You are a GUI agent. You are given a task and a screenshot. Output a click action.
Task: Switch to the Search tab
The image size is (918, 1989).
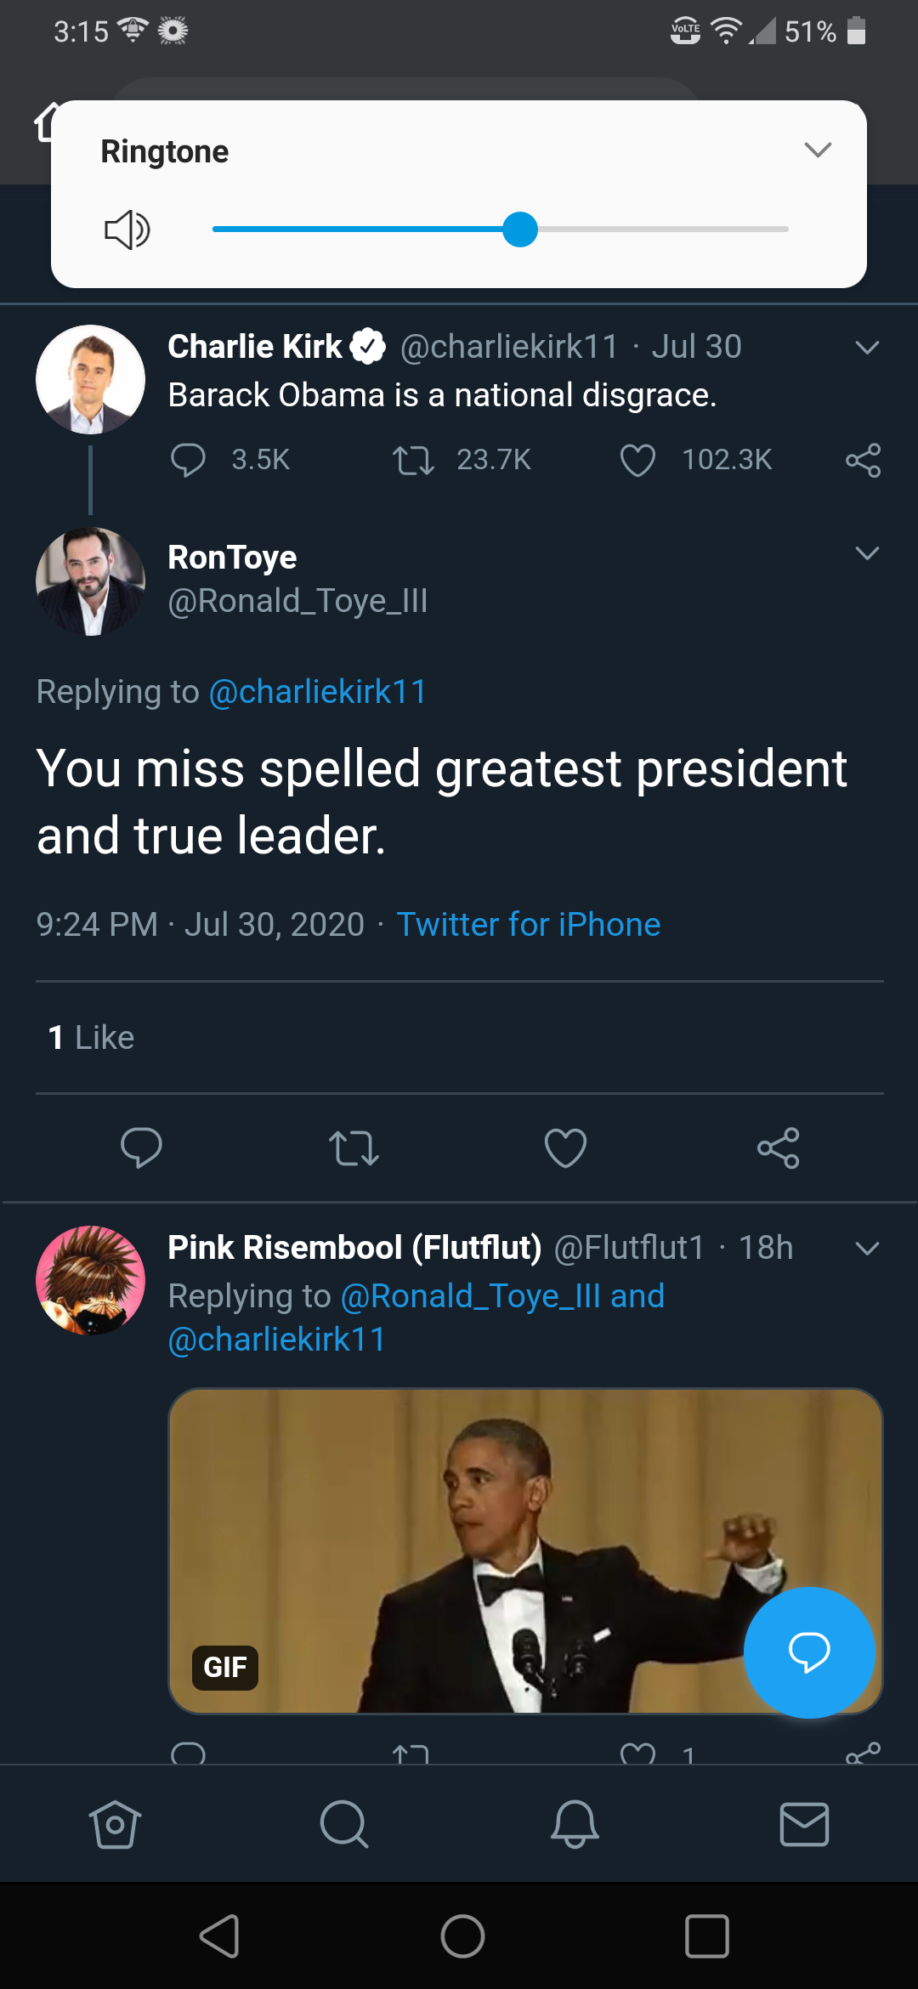click(344, 1824)
